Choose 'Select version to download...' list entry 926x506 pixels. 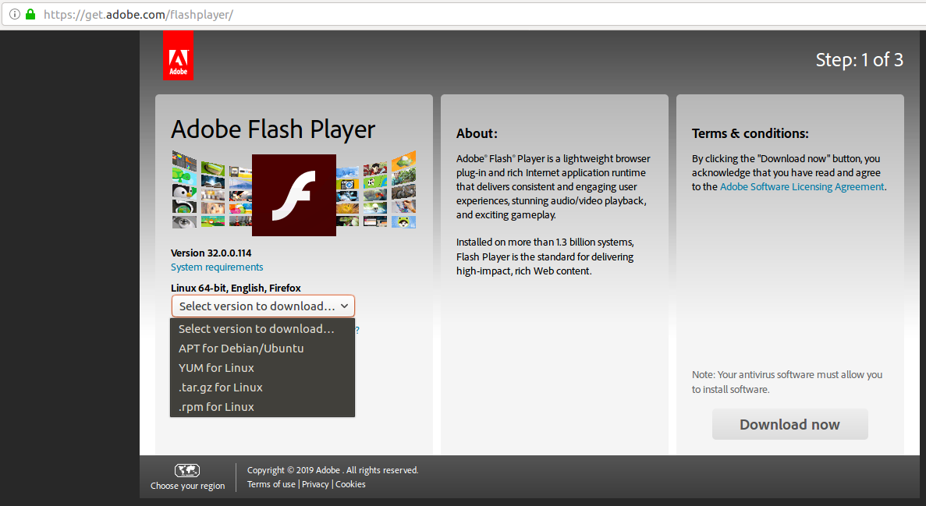[262, 329]
